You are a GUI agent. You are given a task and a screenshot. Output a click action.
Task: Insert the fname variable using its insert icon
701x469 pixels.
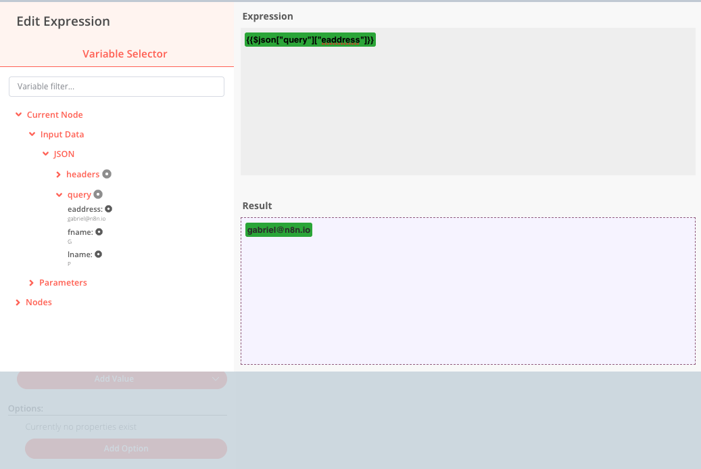tap(99, 231)
